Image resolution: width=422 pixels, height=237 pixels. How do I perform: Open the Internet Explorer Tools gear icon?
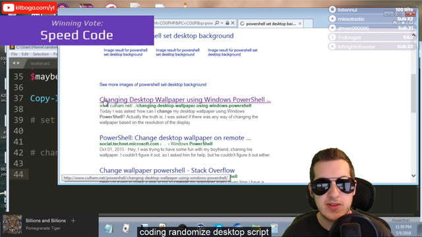411,22
